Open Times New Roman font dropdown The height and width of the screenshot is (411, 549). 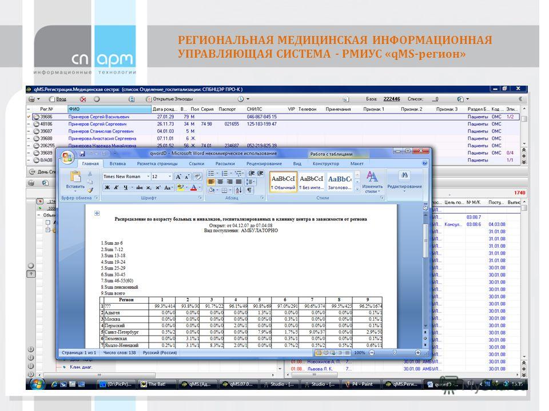148,177
